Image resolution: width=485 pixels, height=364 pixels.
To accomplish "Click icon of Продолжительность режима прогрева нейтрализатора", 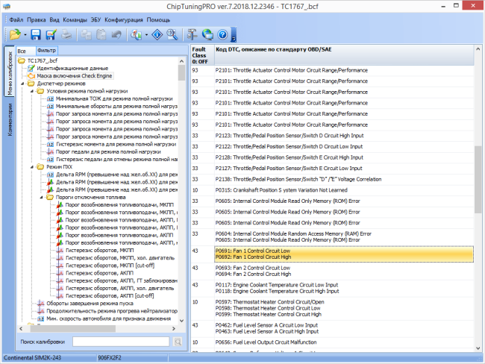I will click(41, 311).
